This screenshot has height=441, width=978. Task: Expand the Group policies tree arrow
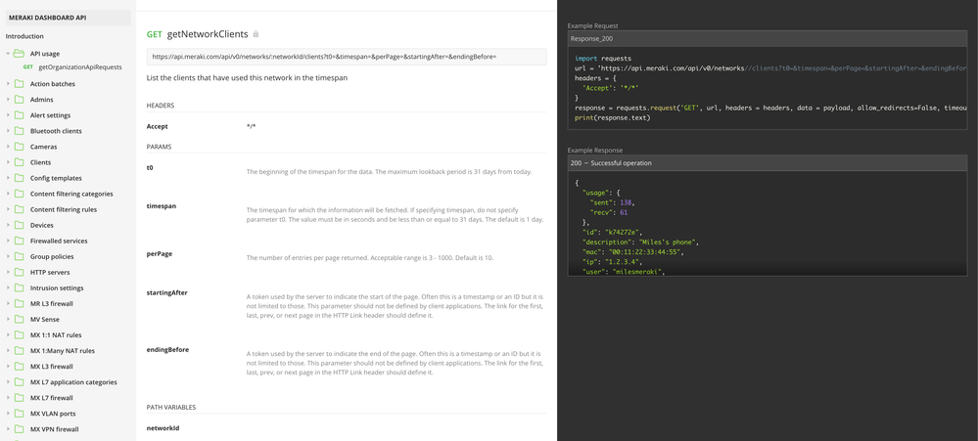8,256
